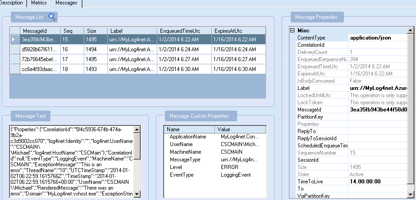Select the ApplicationName custom property row

[215, 137]
